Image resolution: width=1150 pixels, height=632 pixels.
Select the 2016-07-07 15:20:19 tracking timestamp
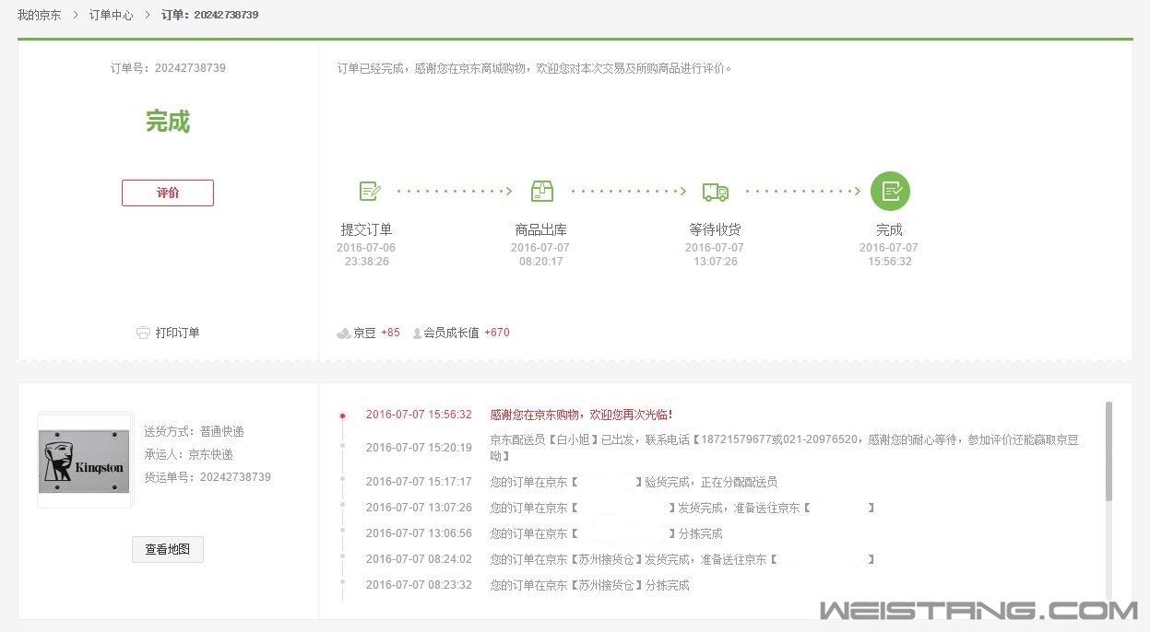point(419,448)
